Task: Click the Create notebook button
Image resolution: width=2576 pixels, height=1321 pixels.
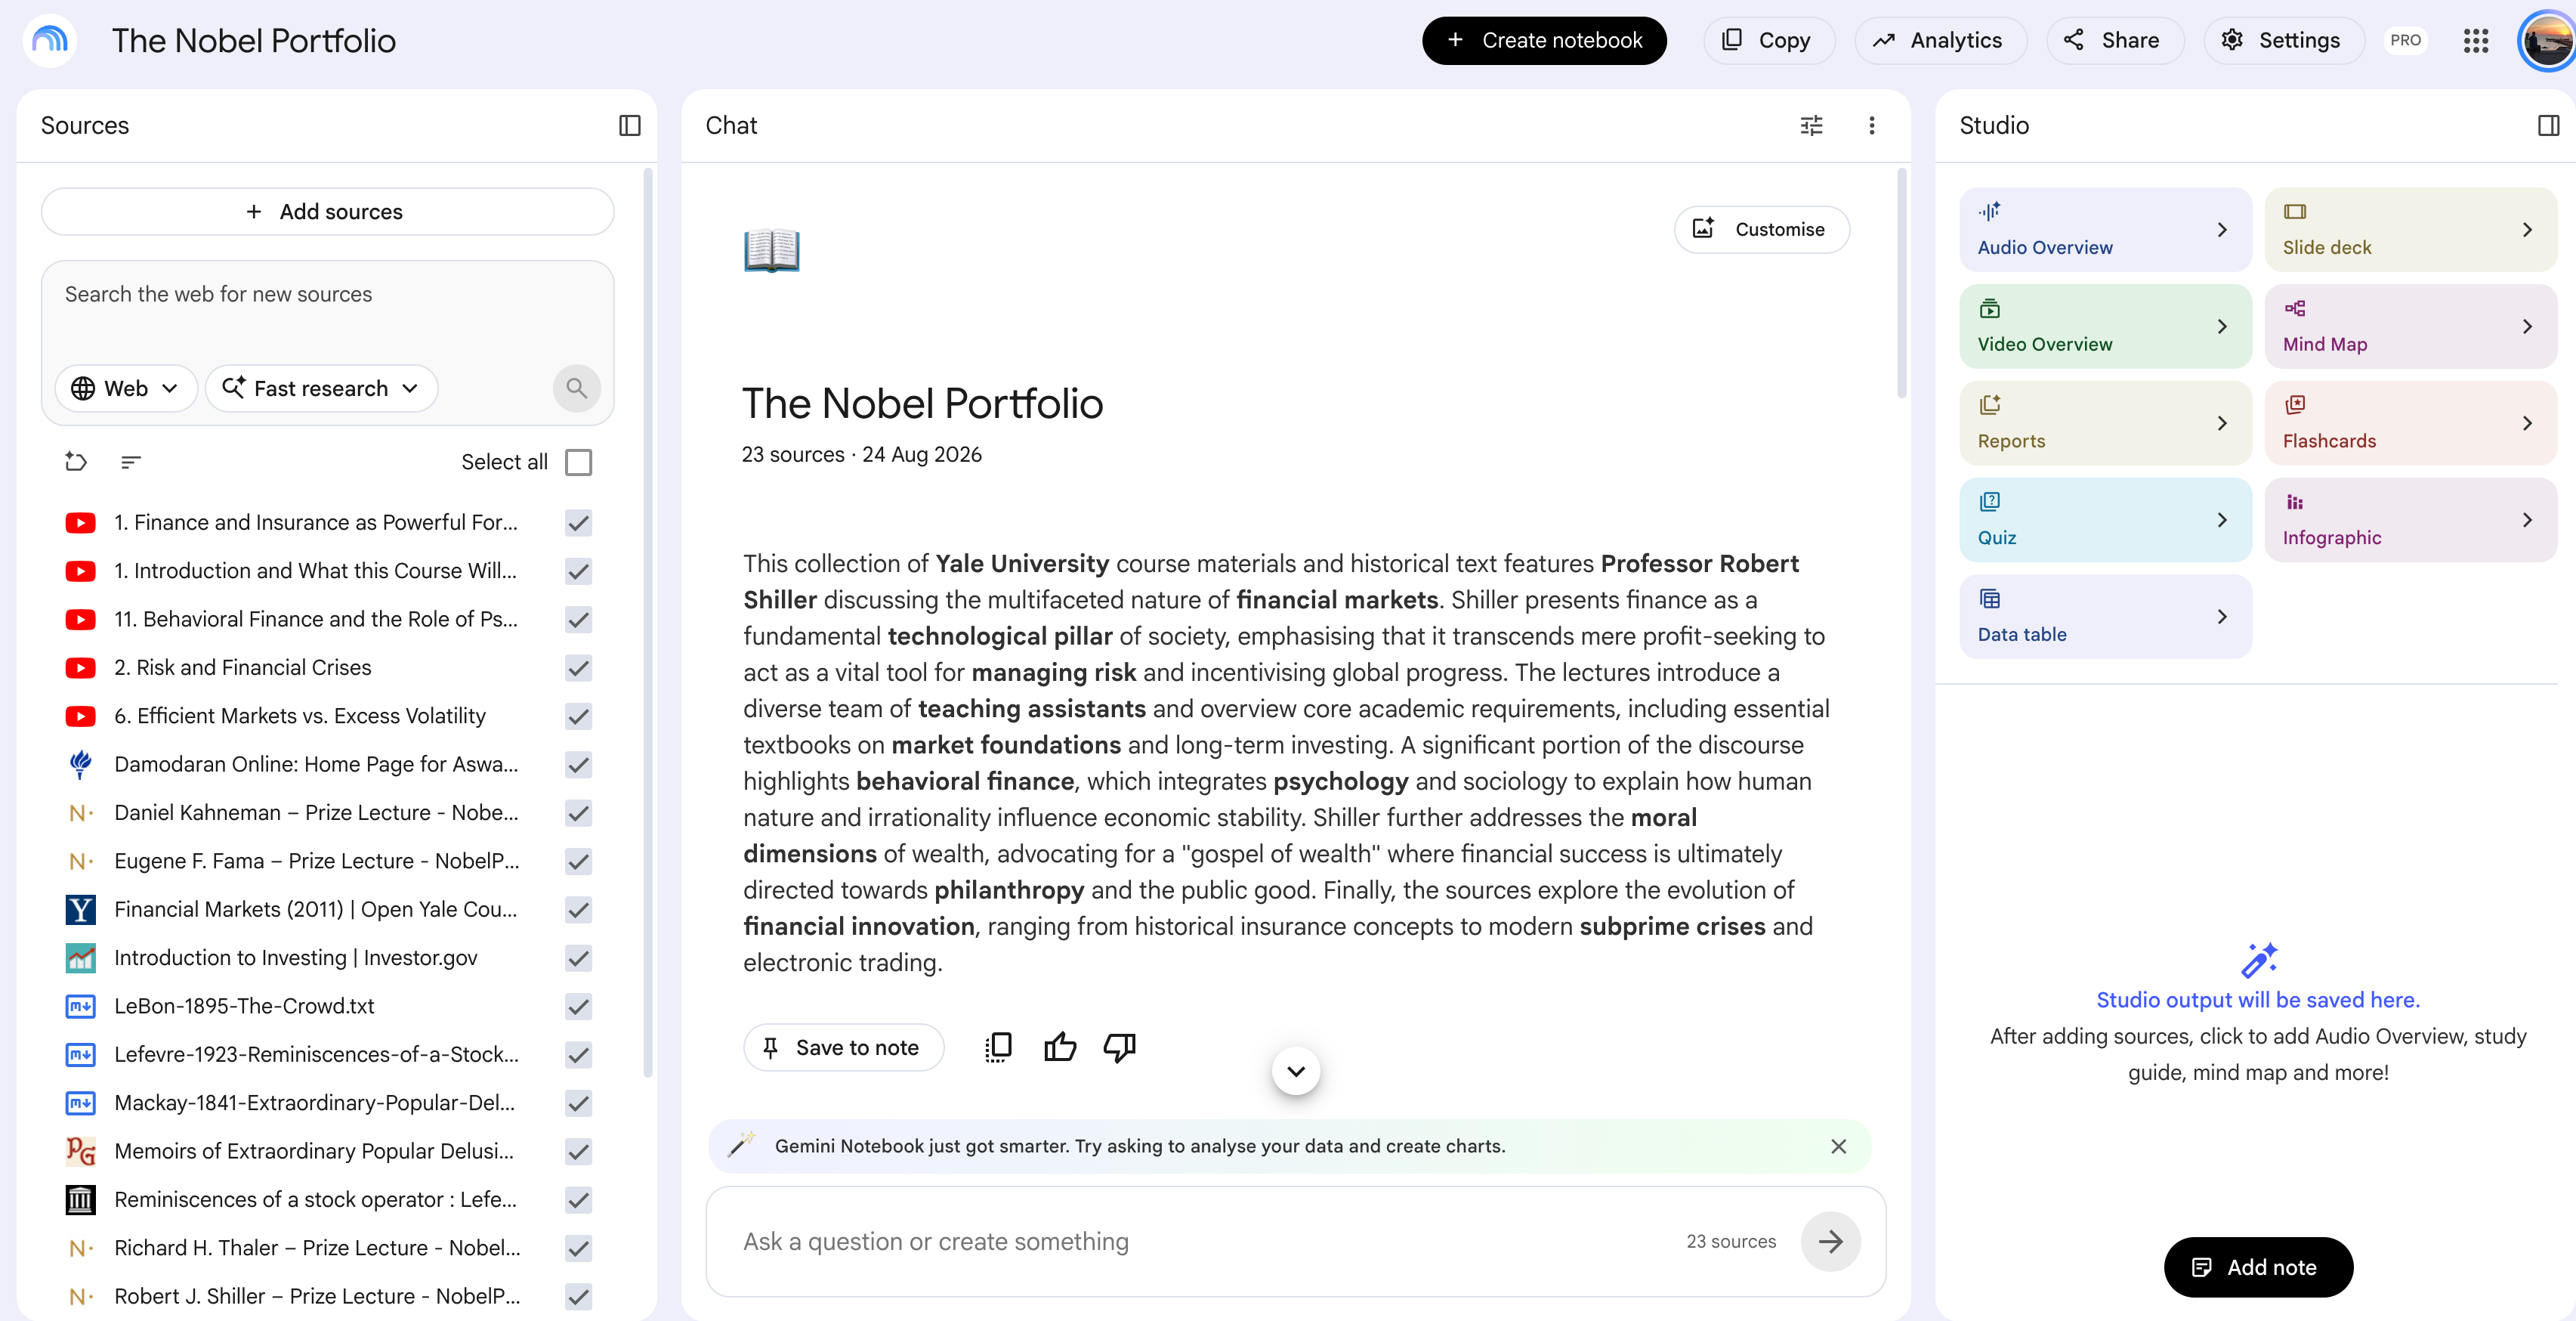Action: pyautogui.click(x=1544, y=40)
